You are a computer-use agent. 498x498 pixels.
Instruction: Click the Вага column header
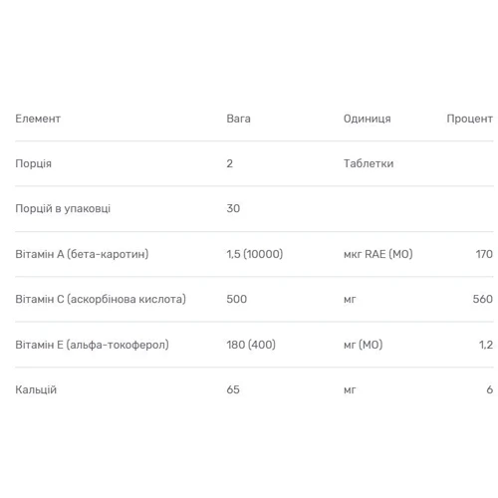238,119
